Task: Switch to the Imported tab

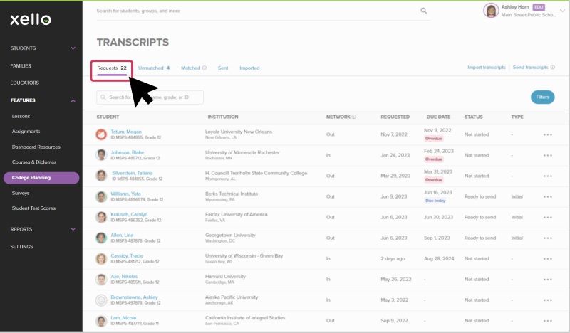Action: pyautogui.click(x=249, y=68)
